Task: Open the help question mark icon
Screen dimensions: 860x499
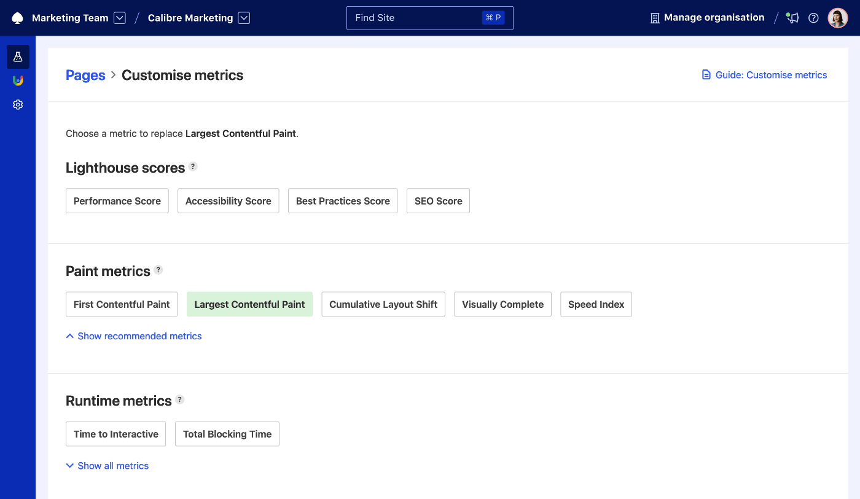Action: (x=813, y=18)
